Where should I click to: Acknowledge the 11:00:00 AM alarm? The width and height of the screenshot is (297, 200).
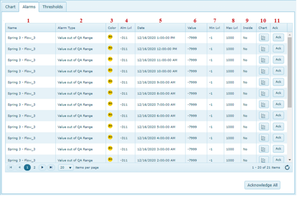point(278,59)
